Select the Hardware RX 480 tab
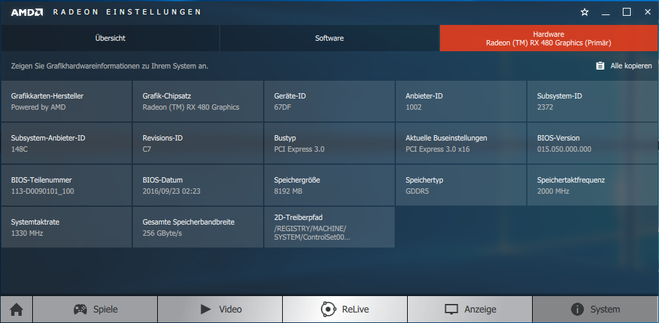Image resolution: width=659 pixels, height=323 pixels. pos(549,38)
